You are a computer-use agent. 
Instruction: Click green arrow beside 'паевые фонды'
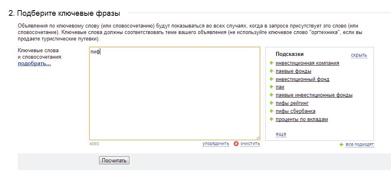coord(272,71)
